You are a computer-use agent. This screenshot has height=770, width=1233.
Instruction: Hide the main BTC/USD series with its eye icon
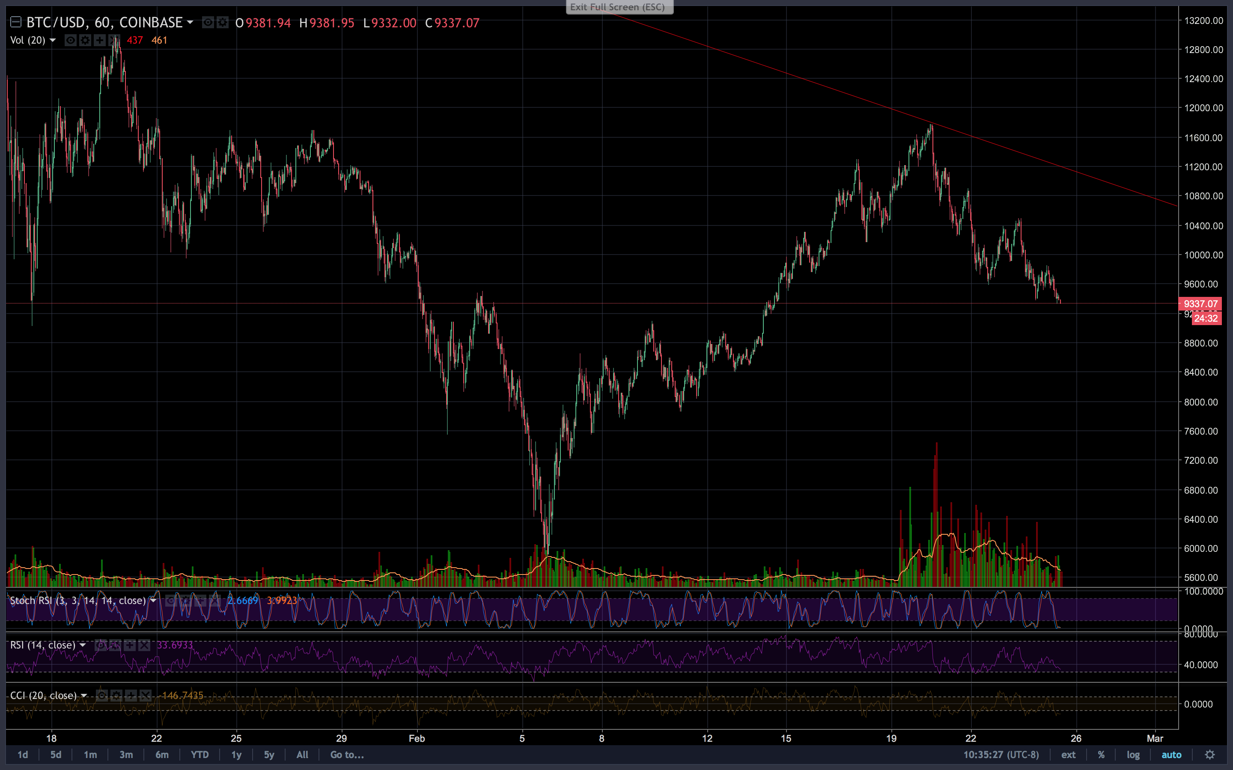tap(208, 22)
